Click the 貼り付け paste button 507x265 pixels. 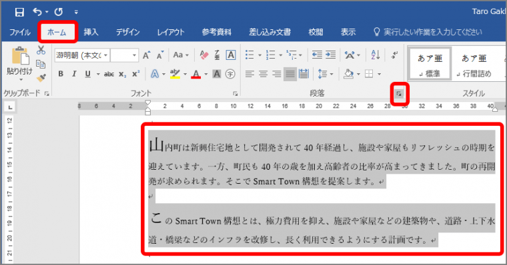pos(20,61)
